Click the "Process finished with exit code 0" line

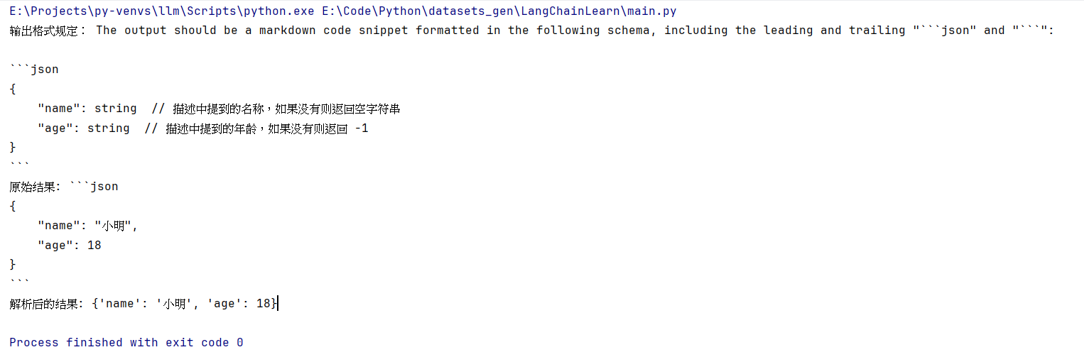point(126,343)
